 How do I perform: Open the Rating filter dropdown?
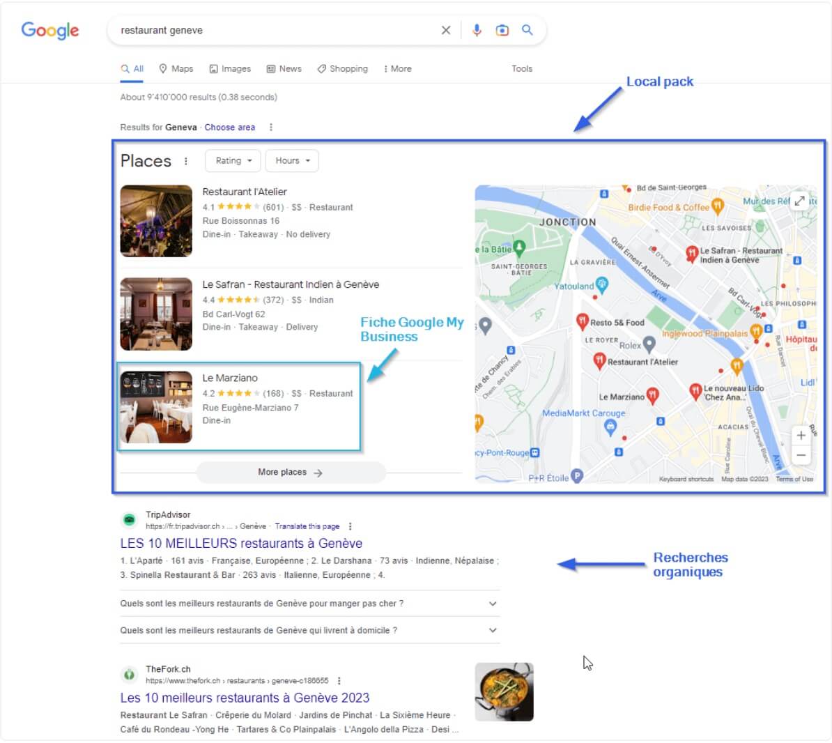click(x=233, y=161)
